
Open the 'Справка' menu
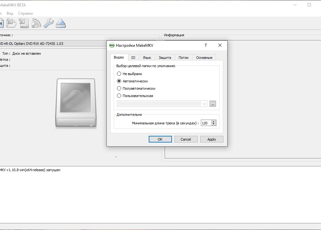(25, 13)
